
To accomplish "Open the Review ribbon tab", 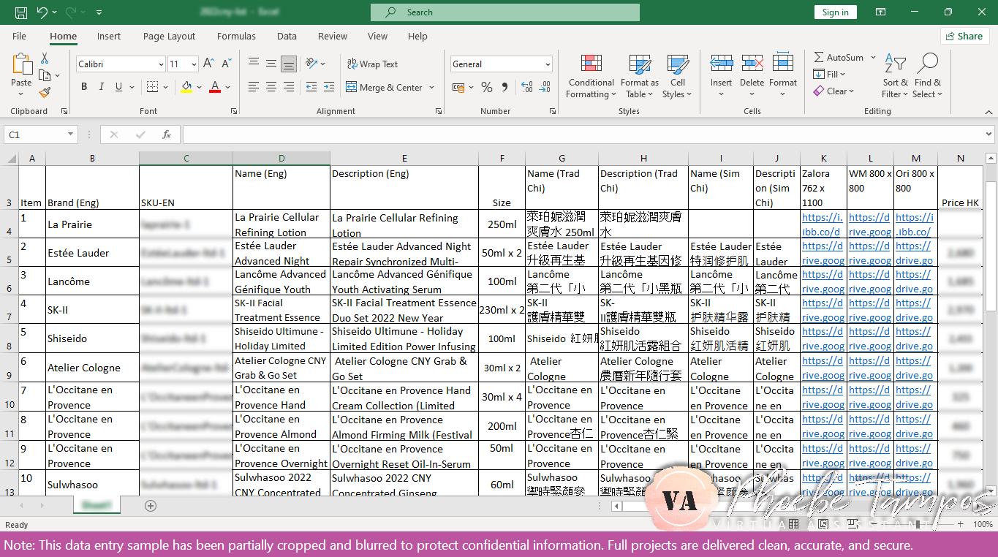I will pos(332,36).
